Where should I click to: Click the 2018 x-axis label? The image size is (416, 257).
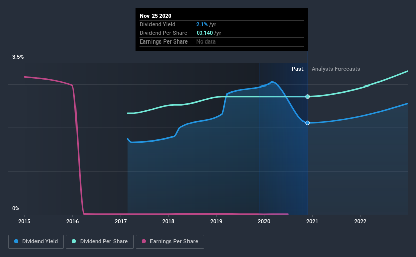[x=168, y=221]
